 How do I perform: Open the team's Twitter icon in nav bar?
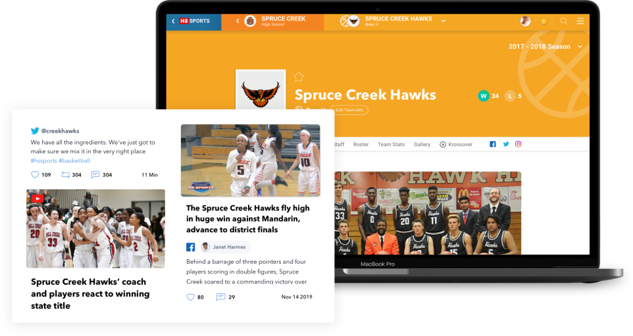click(x=506, y=144)
